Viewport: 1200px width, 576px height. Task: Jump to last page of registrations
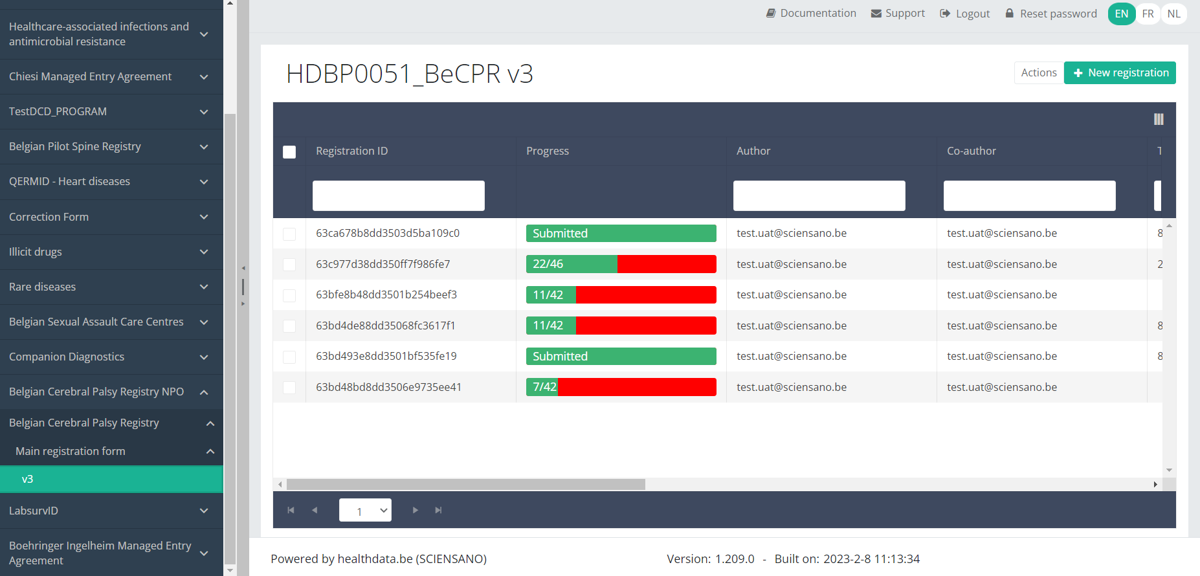[438, 510]
